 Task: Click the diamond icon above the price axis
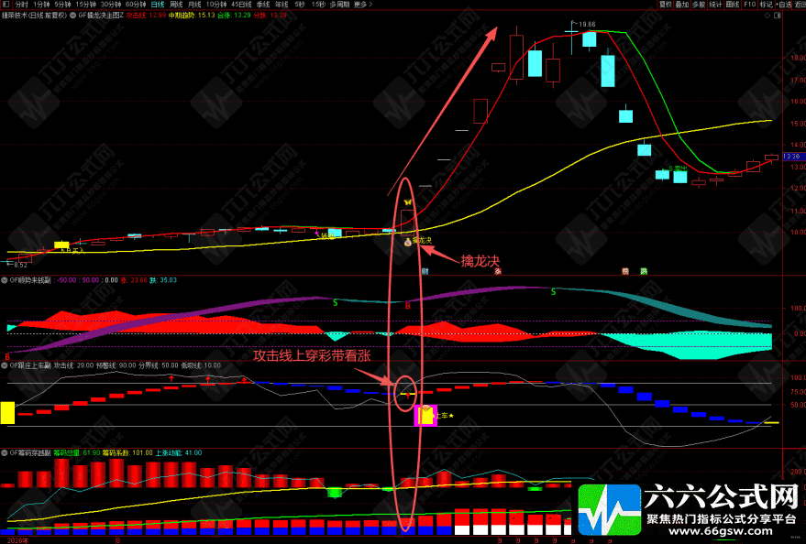click(x=767, y=16)
